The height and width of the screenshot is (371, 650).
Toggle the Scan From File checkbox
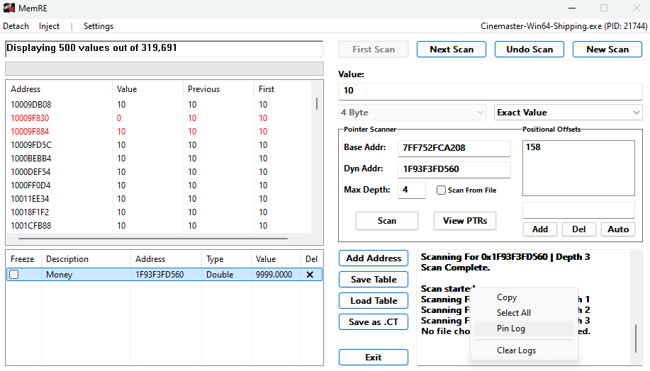click(x=441, y=190)
